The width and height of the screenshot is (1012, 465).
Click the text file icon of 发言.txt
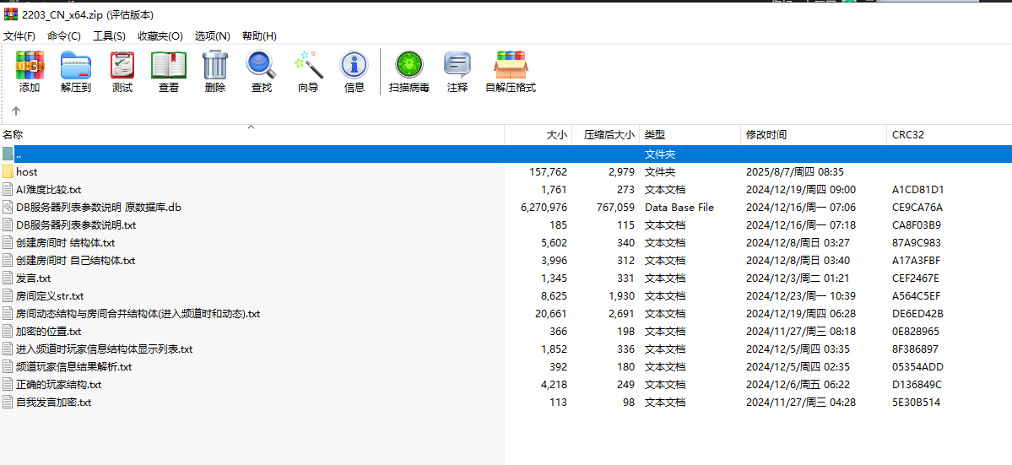tap(8, 278)
